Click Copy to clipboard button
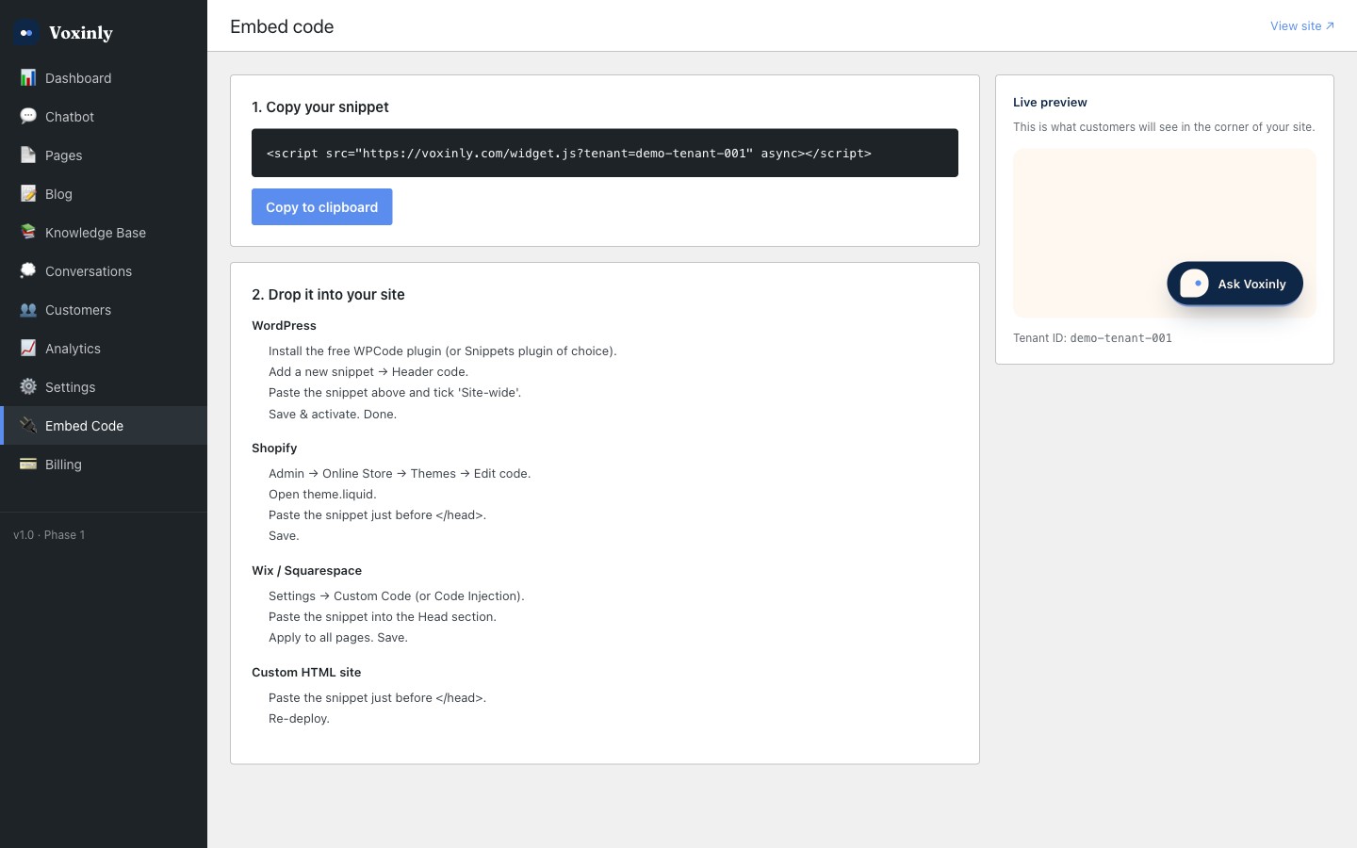The height and width of the screenshot is (848, 1357). (x=321, y=207)
